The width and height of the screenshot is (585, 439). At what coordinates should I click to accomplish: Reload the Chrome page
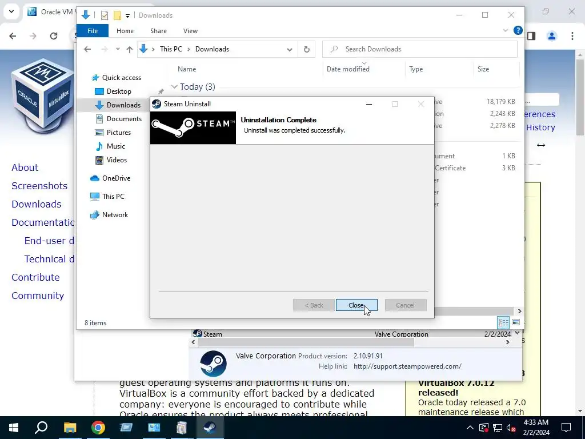(x=54, y=36)
